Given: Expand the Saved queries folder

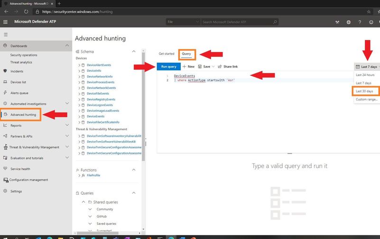Looking at the screenshot, I should point(90,224).
